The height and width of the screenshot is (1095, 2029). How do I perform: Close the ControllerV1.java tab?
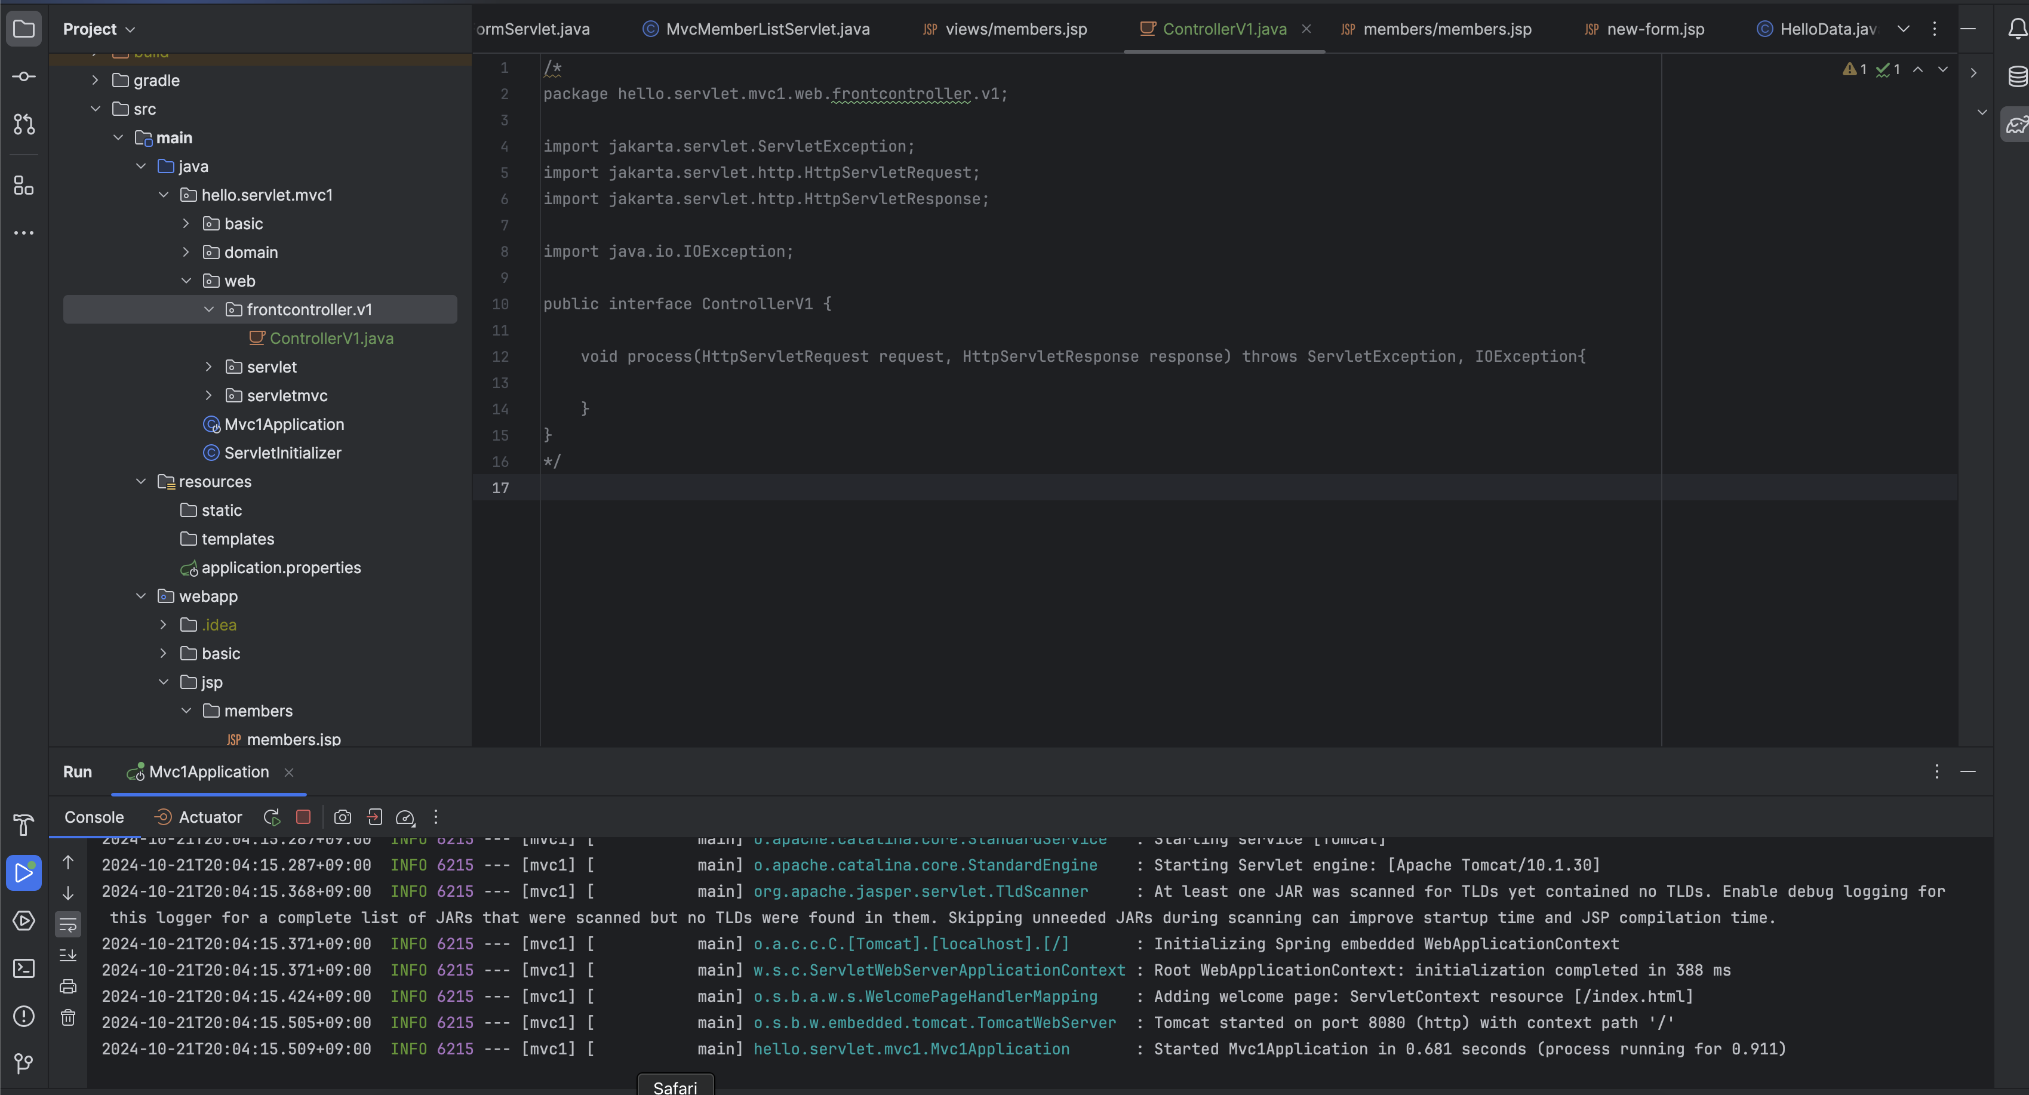click(x=1306, y=28)
